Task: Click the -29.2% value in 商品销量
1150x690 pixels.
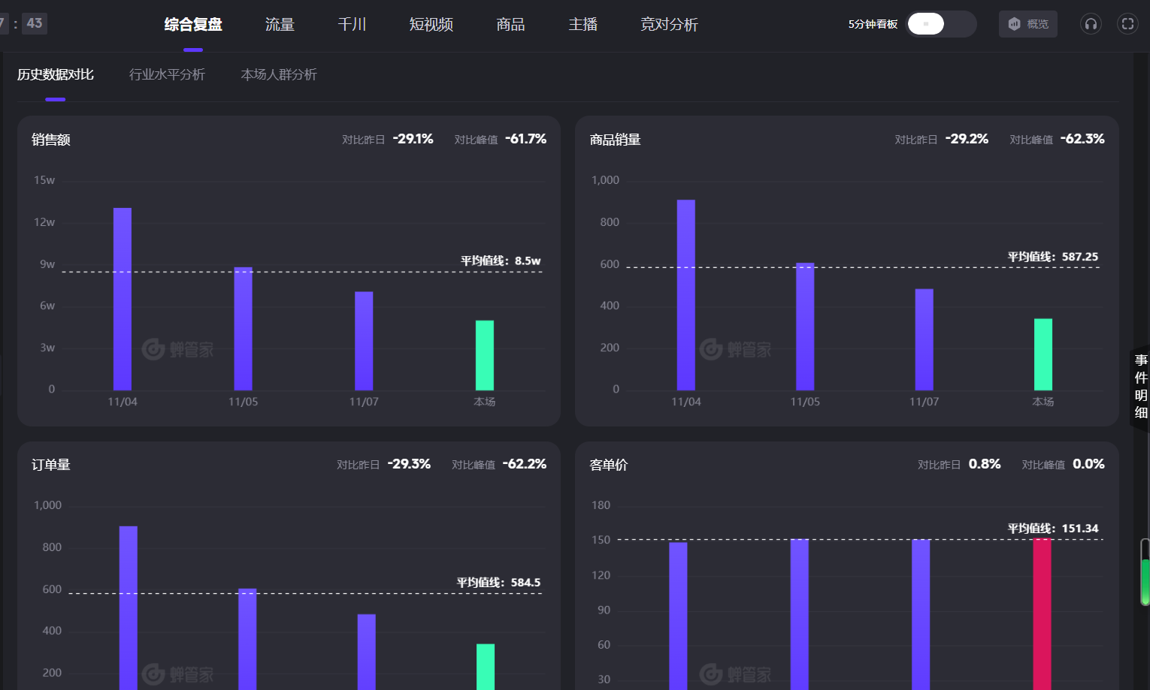Action: (967, 139)
